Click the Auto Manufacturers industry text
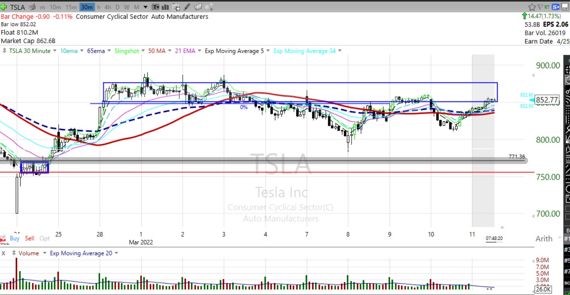The width and height of the screenshot is (570, 295). [x=180, y=17]
